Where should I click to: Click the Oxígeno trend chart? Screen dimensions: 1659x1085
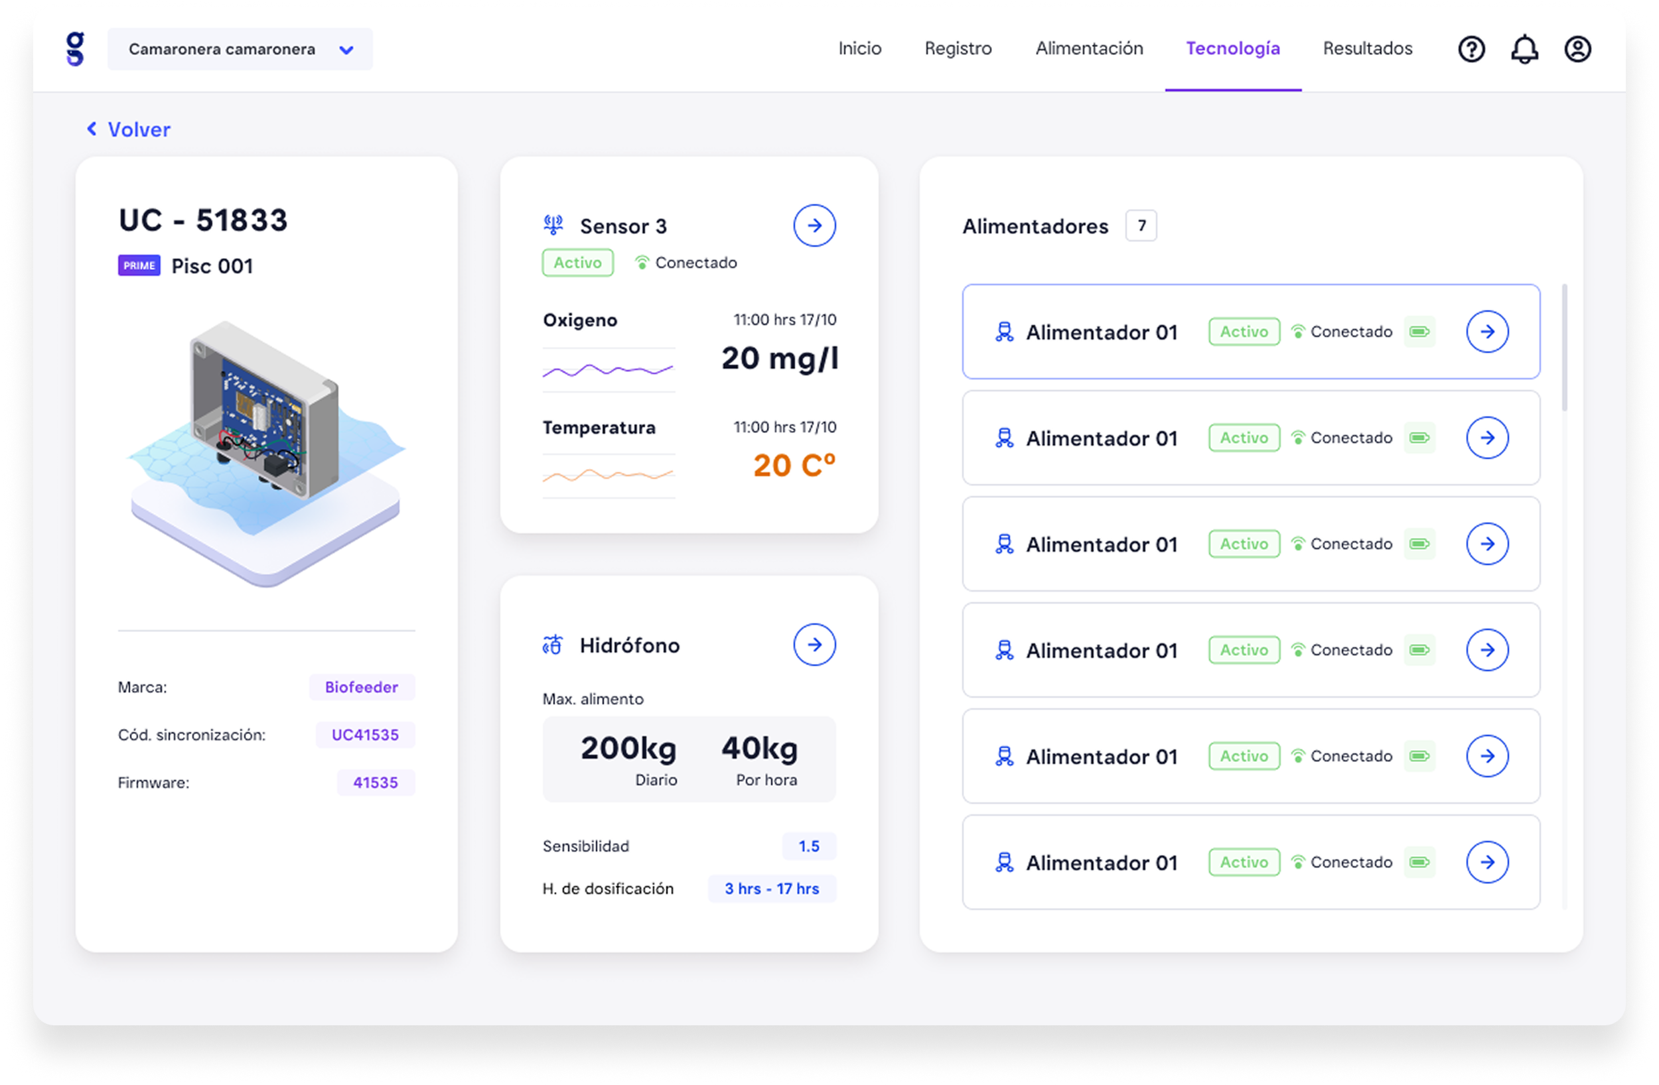(609, 370)
